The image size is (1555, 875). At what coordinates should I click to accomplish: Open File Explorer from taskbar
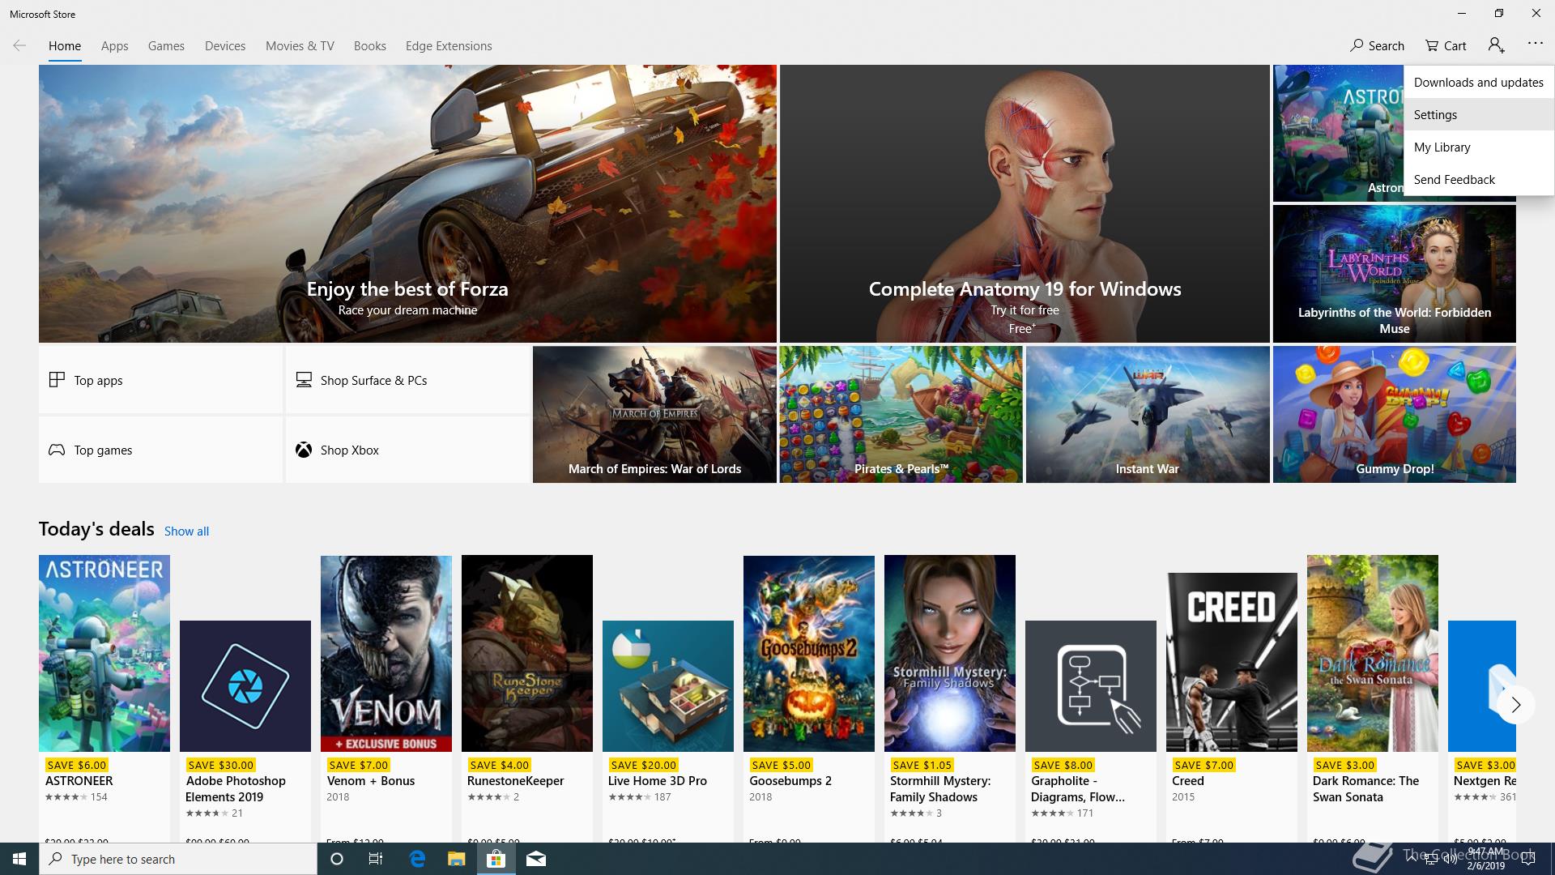pyautogui.click(x=456, y=859)
